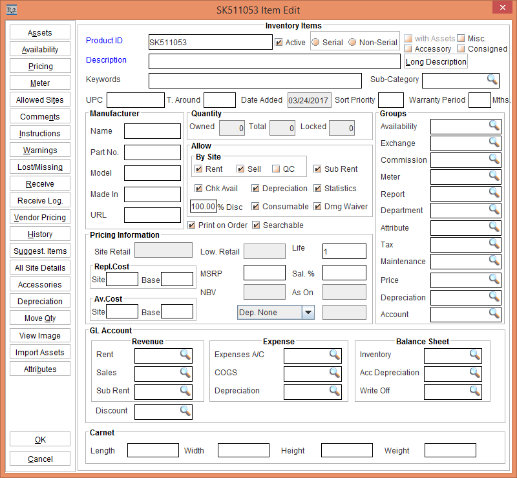Look up Discount GL account
This screenshot has width=517, height=478.
pos(185,411)
